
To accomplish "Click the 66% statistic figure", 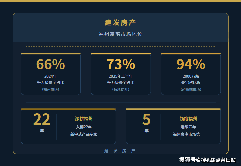I will 51,64.
